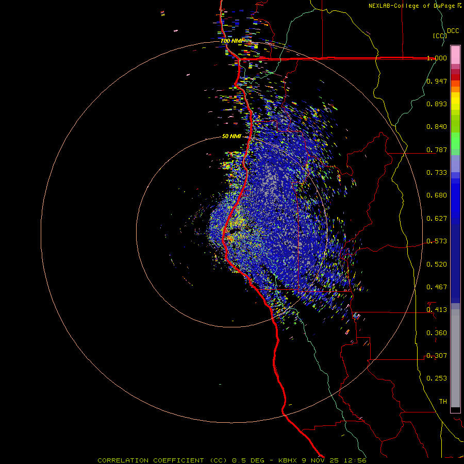Click the 0.360 scale value
The image size is (464, 464).
click(x=437, y=333)
